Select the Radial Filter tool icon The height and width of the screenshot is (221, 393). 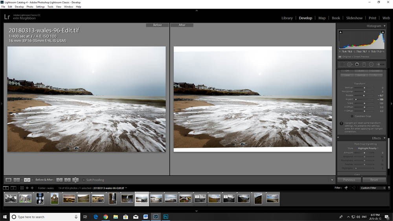click(371, 64)
